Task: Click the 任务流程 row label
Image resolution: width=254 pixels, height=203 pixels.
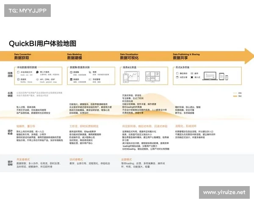Action: [x=10, y=74]
